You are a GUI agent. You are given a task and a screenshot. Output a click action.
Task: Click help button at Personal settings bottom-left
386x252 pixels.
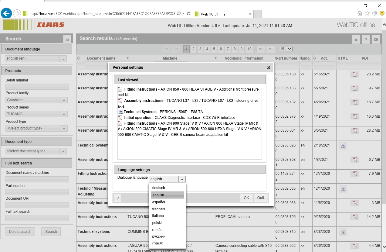pyautogui.click(x=118, y=198)
